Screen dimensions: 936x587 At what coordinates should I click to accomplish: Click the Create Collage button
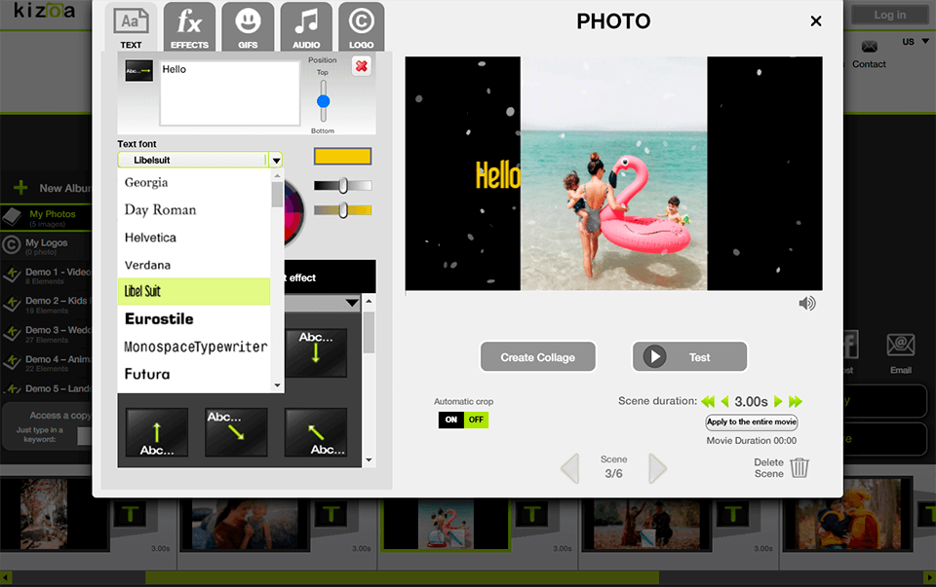[537, 357]
